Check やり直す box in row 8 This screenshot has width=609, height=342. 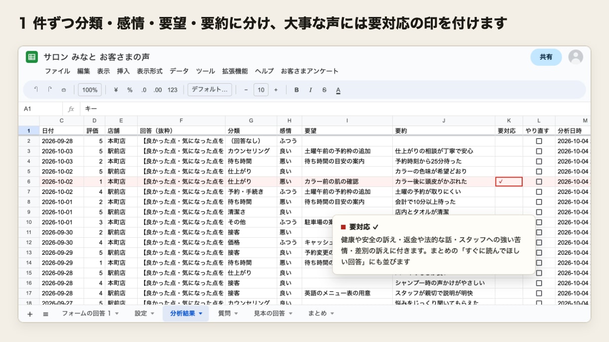click(539, 202)
